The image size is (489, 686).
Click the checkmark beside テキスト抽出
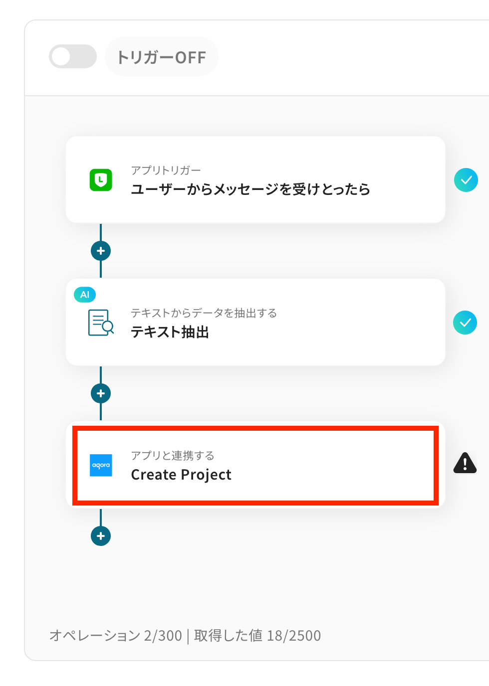[465, 323]
